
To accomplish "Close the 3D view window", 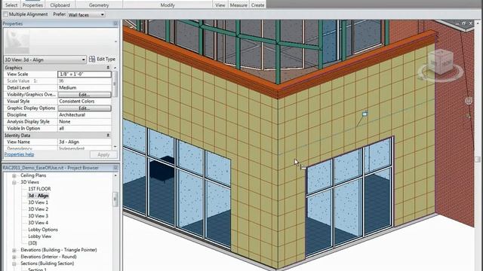I will coord(470,23).
